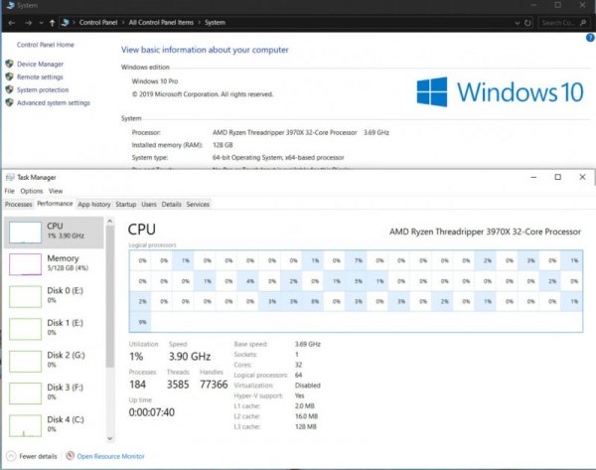Viewport: 596px width, 470px height.
Task: Select Disk 0 (E:) performance item
Action: 55,295
